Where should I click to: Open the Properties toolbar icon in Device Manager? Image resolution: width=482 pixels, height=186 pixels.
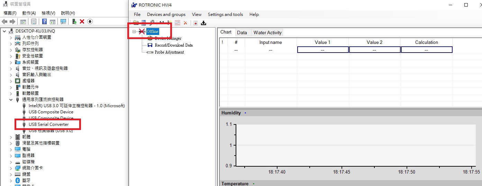[x=34, y=21]
